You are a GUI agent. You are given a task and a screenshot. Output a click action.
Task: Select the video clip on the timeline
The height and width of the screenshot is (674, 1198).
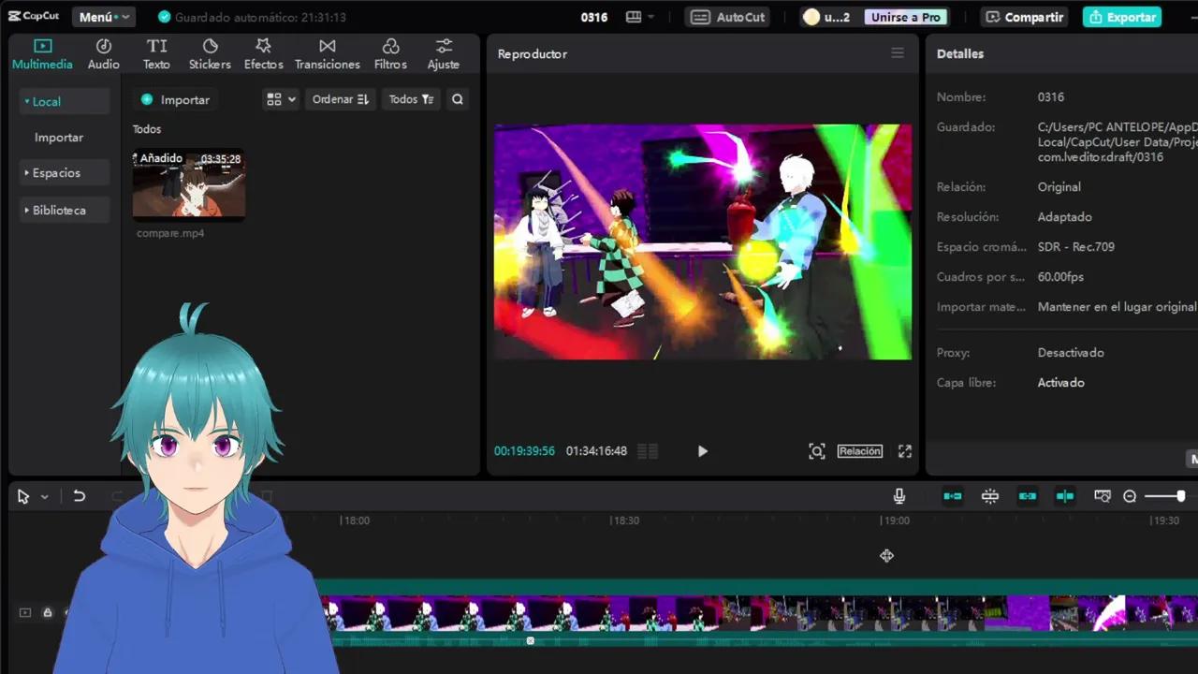click(x=758, y=613)
